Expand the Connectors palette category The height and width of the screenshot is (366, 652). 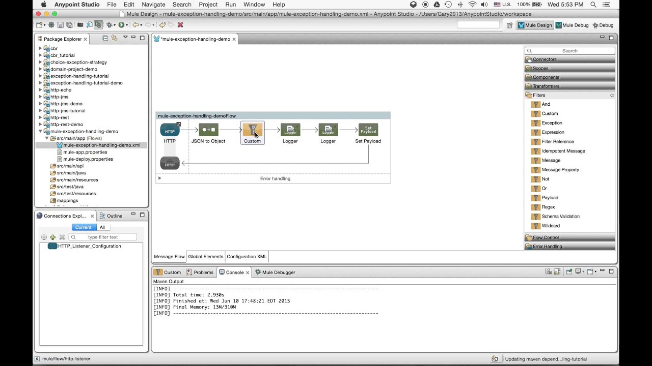click(x=569, y=59)
